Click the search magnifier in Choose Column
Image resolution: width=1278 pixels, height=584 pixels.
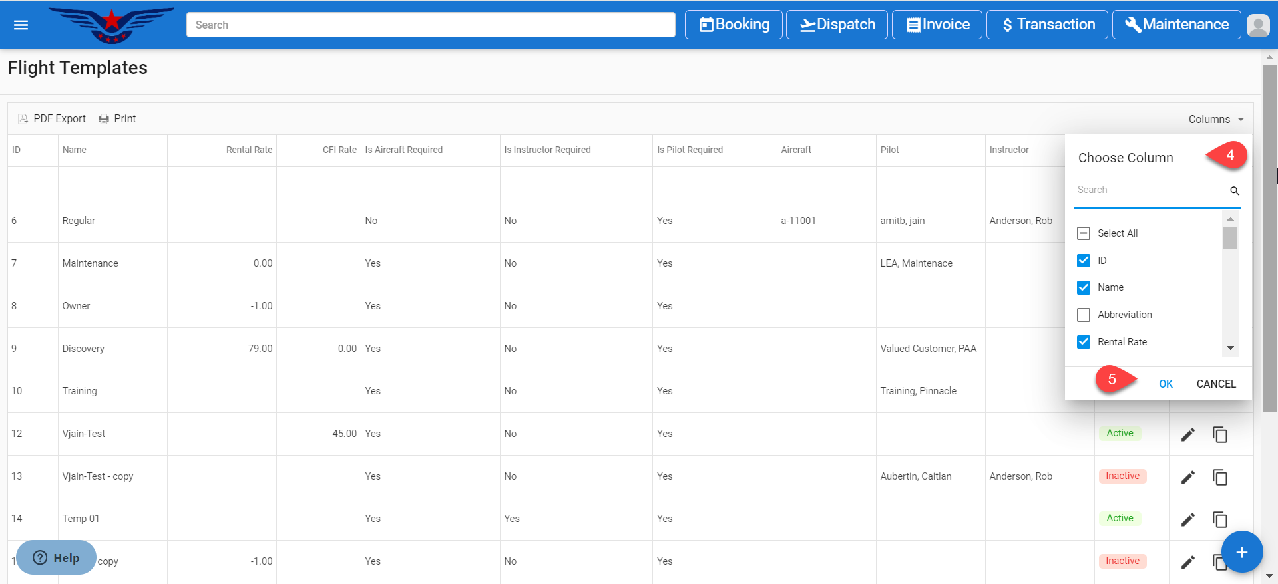[x=1234, y=191]
